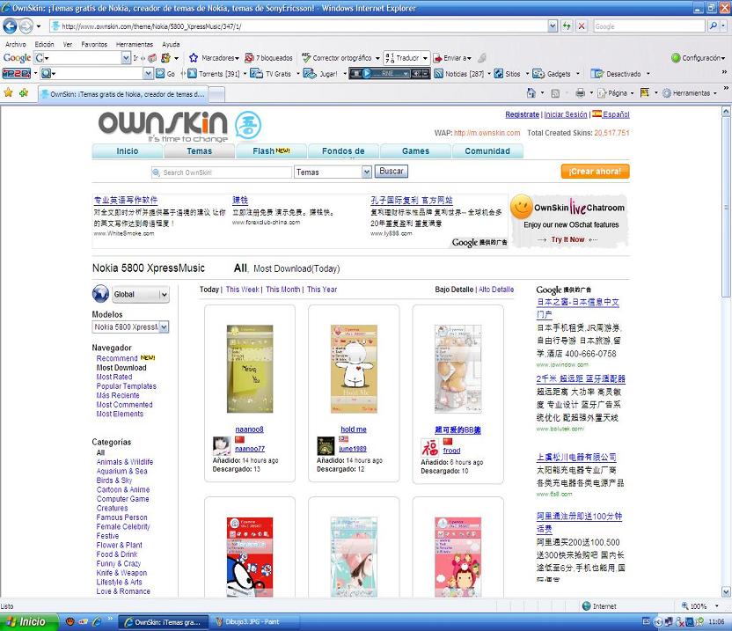Open the Herramientas menu in menu bar

(135, 44)
